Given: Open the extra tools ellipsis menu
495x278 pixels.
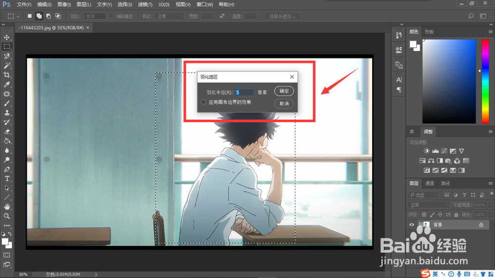Looking at the screenshot, I should tap(6, 226).
